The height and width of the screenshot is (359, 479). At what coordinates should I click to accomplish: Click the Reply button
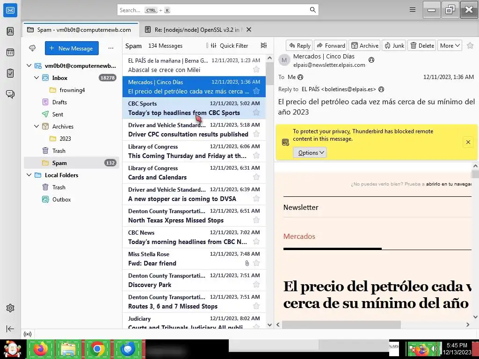tap(299, 45)
